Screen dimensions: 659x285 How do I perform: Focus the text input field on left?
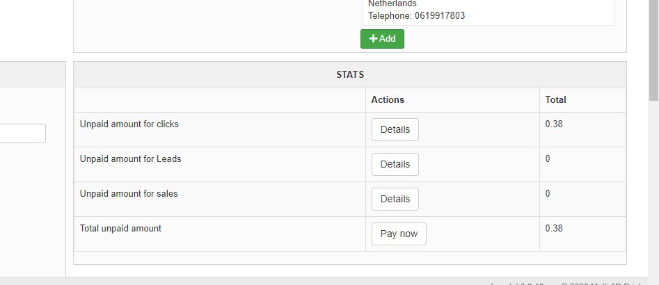click(x=22, y=133)
